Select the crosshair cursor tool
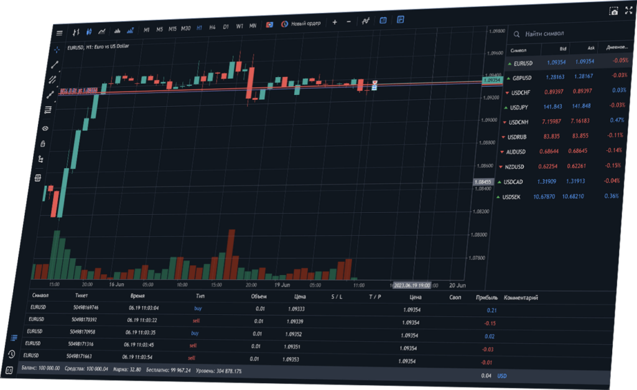 pyautogui.click(x=56, y=48)
